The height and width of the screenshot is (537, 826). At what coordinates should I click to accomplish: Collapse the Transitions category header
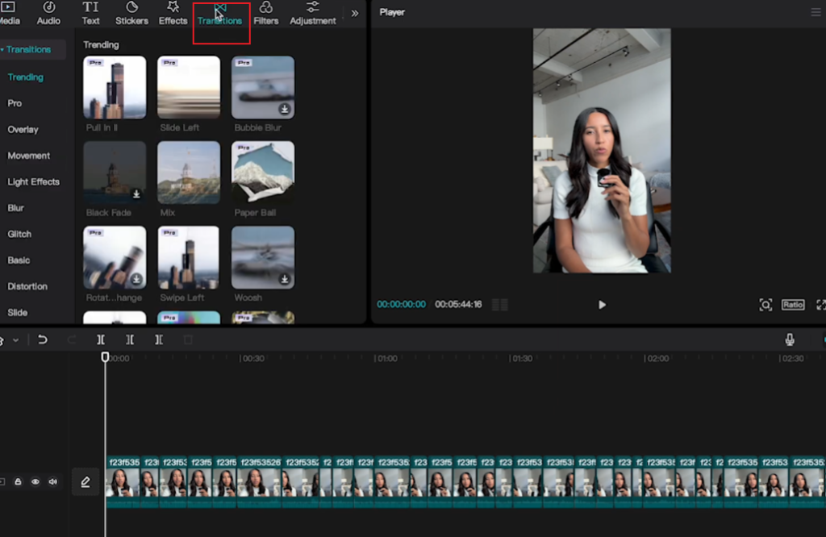31,49
